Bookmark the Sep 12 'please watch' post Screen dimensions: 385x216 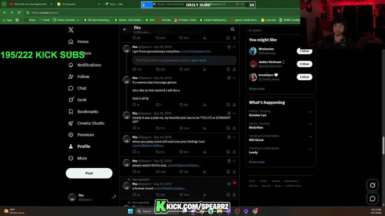(228, 172)
